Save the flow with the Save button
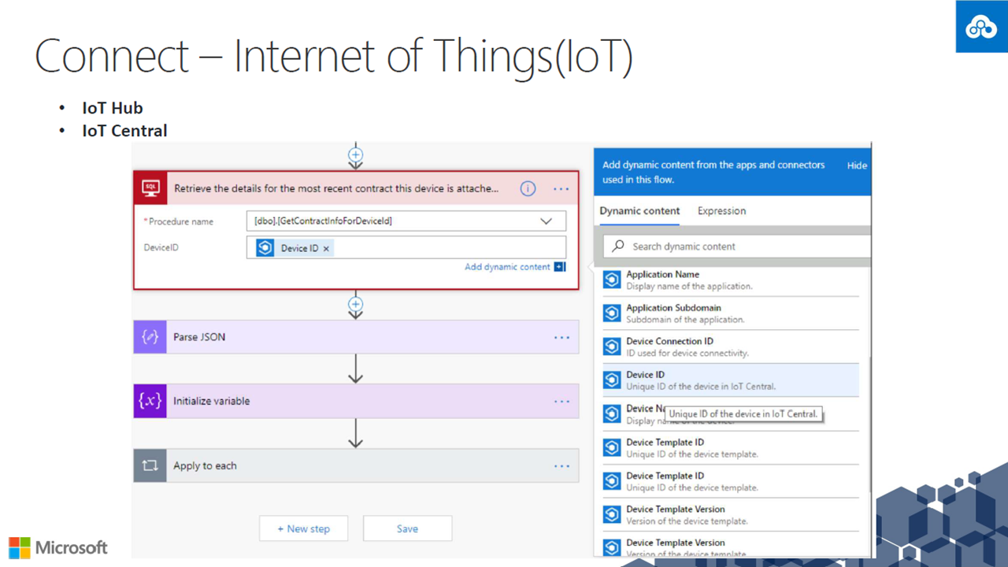Screen dimensions: 1008x567 click(407, 528)
